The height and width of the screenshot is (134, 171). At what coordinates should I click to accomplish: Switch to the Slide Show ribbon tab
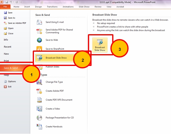tap(84, 7)
